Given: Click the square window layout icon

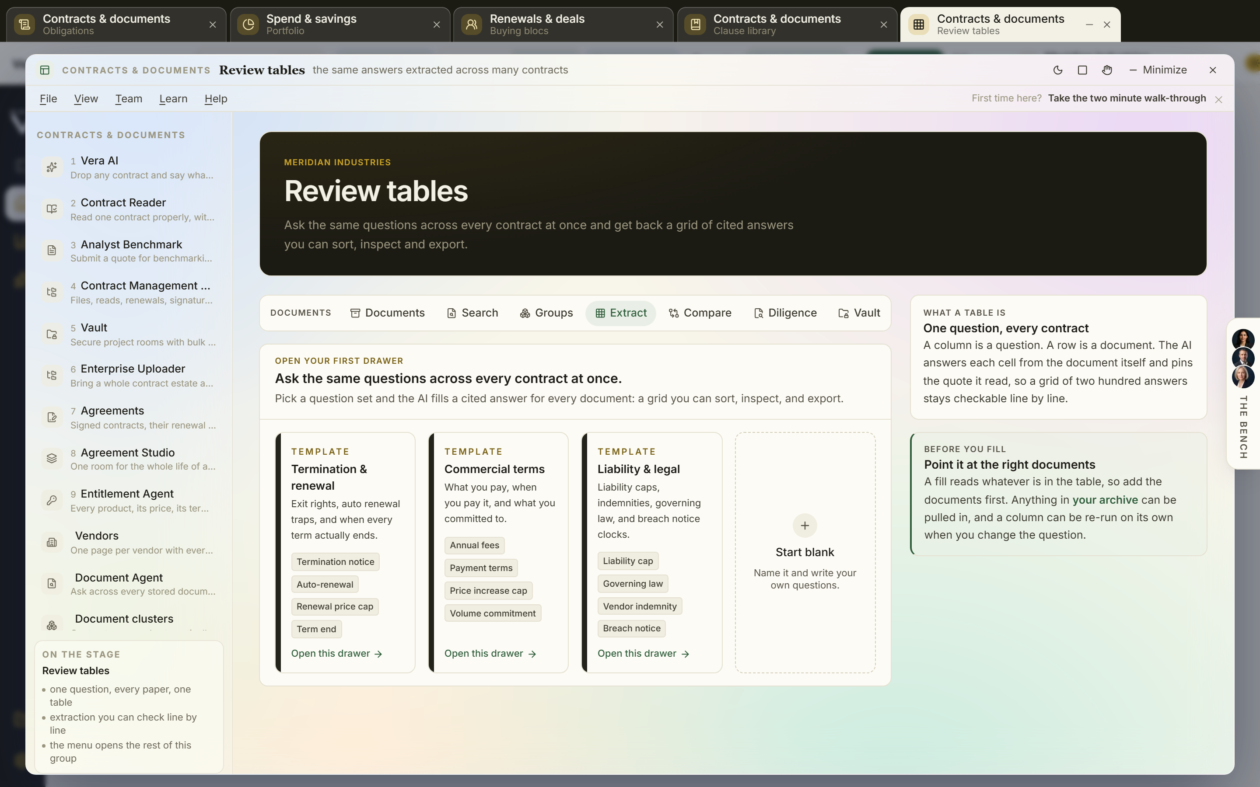Looking at the screenshot, I should (1082, 70).
